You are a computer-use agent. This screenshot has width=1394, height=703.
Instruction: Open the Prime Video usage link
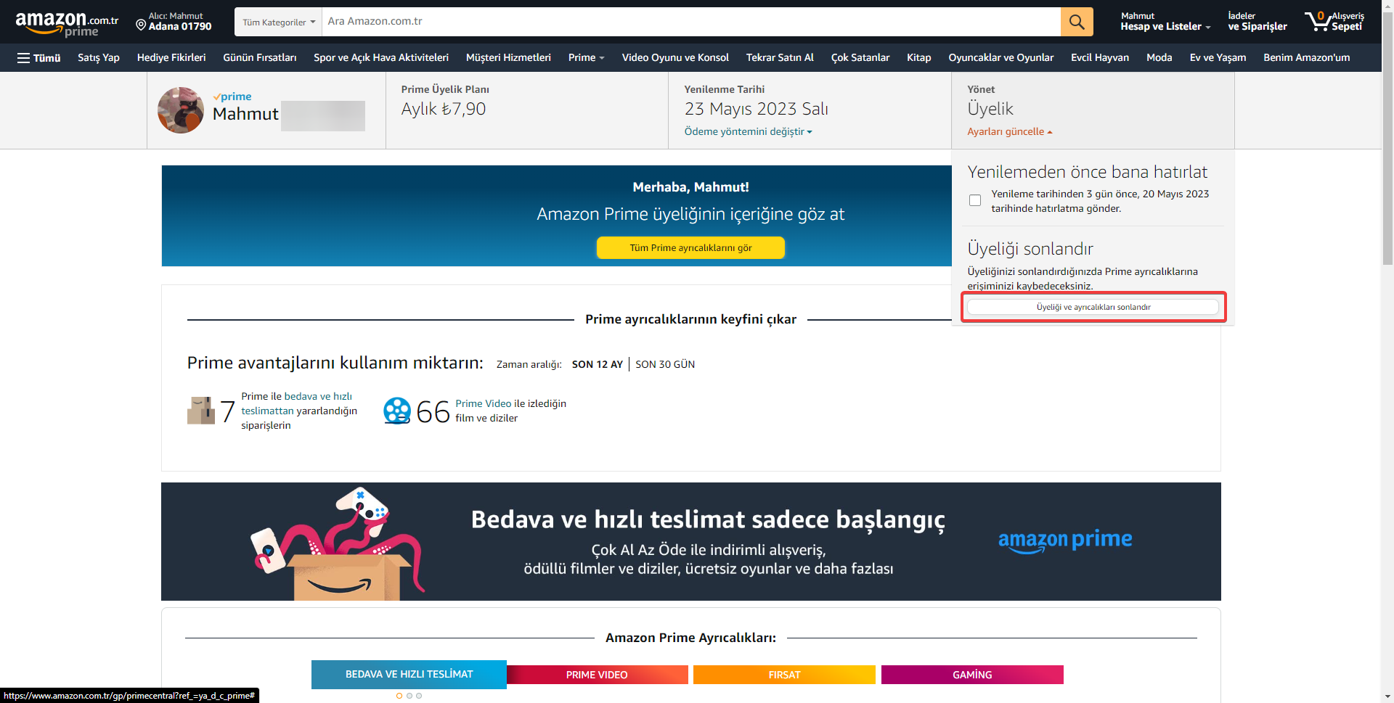click(483, 403)
